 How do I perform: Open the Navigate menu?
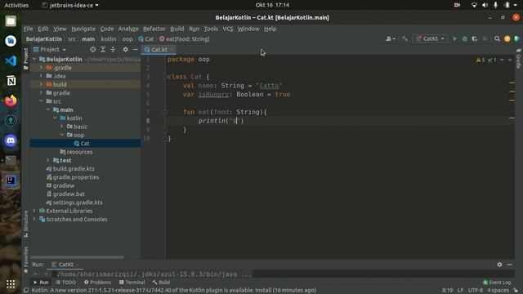point(83,29)
